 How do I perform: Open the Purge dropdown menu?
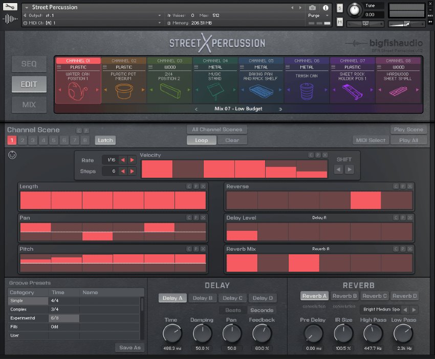(317, 15)
